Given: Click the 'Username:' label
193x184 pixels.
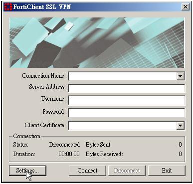Looking at the screenshot, I should coord(53,99).
